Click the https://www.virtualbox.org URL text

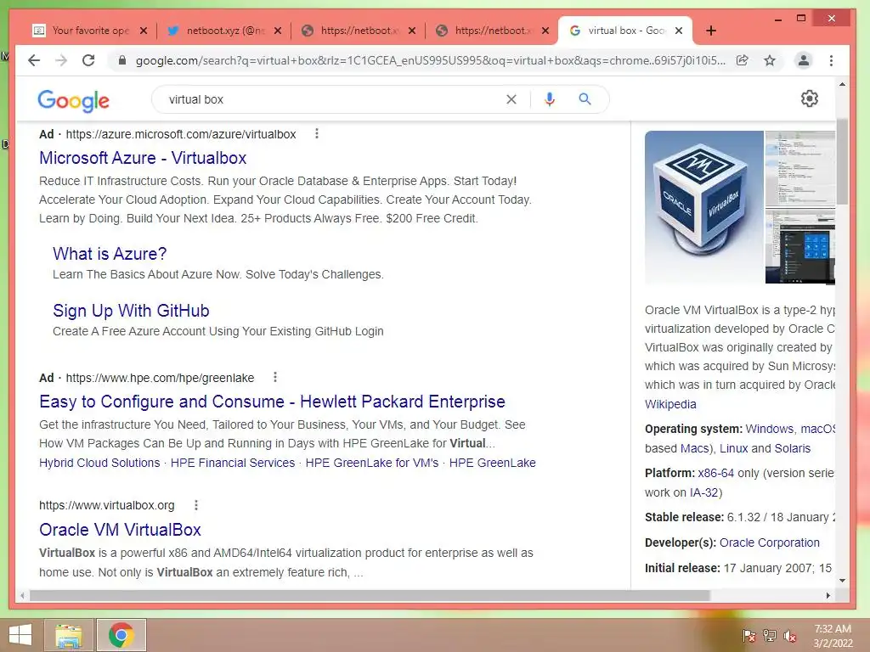(x=106, y=505)
